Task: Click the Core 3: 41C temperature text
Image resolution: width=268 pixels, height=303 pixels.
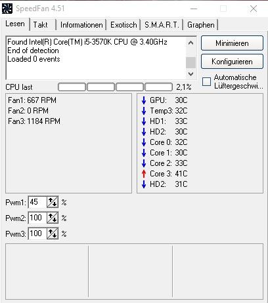Action: pos(169,174)
